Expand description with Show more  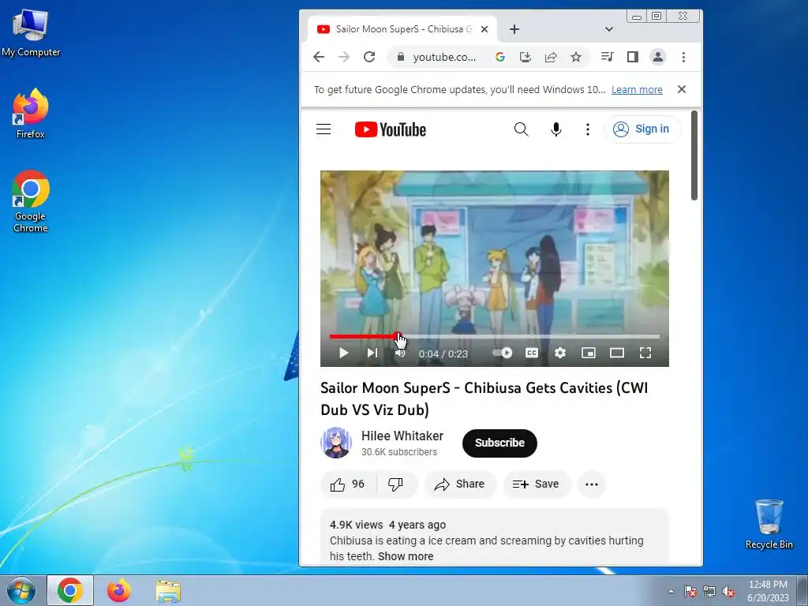coord(406,556)
